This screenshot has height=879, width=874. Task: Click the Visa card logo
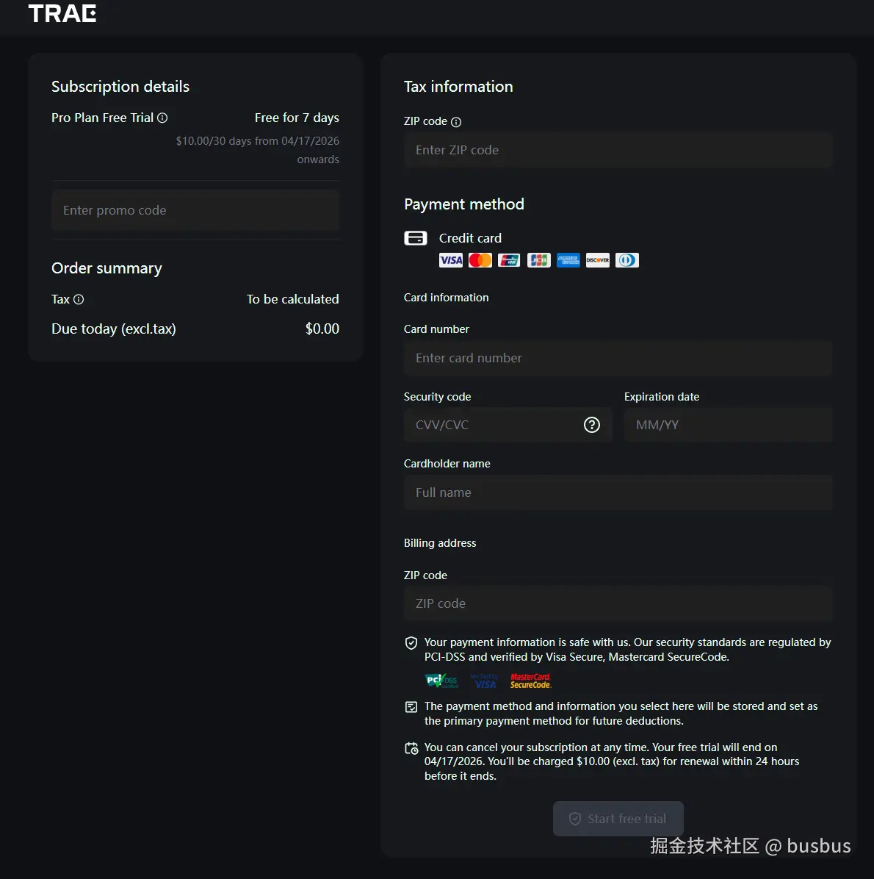[x=451, y=260]
